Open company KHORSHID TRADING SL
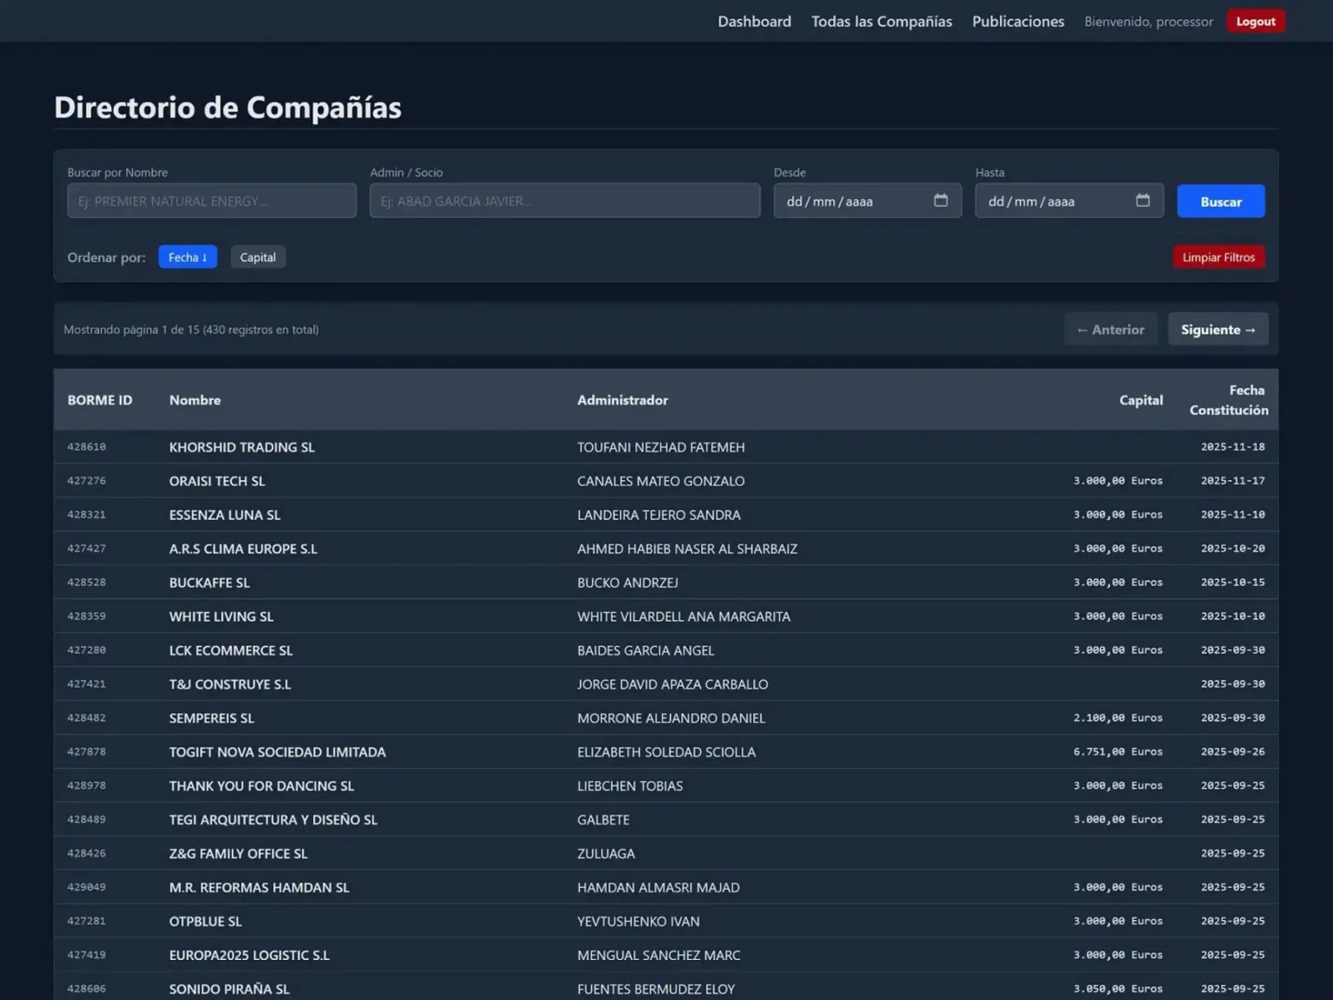Viewport: 1333px width, 1000px height. pos(242,447)
